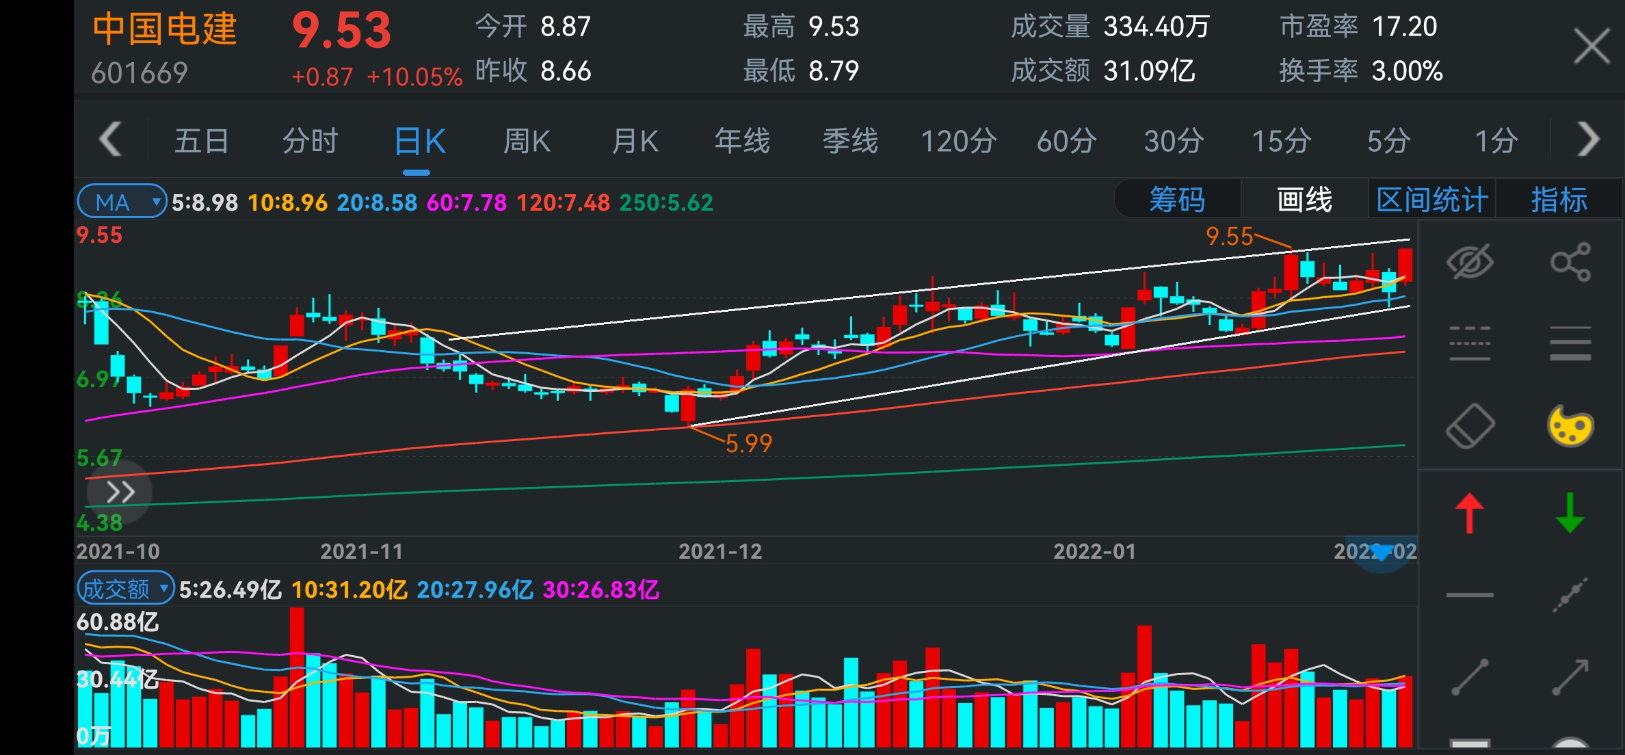
Task: Select the arrow line tool
Action: pos(1570,677)
